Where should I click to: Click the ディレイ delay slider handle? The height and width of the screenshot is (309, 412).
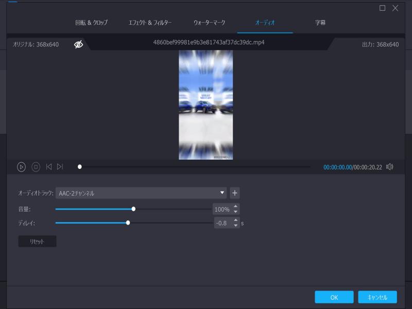tap(129, 224)
